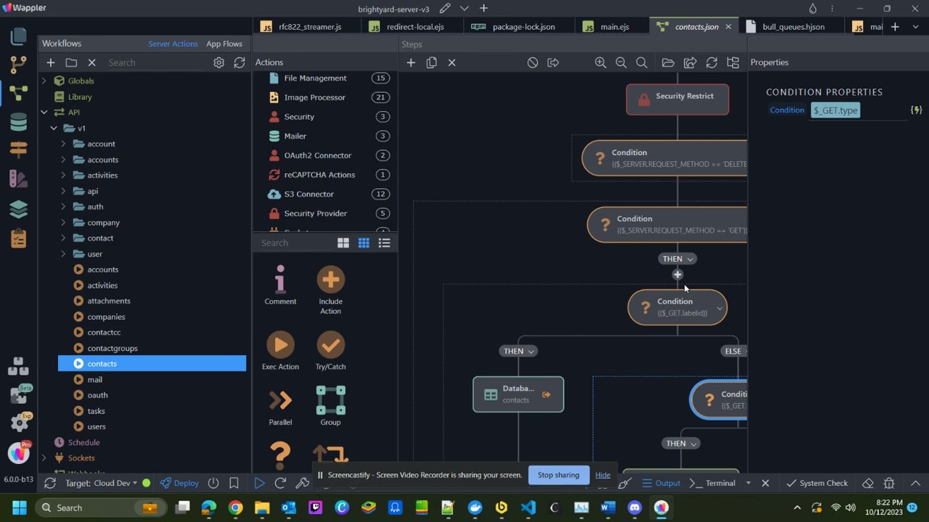This screenshot has width=929, height=522.
Task: Select the Include Action icon
Action: [x=330, y=290]
